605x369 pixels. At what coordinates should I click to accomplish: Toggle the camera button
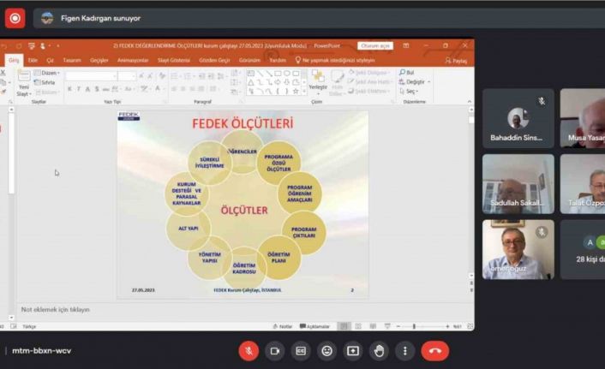[x=275, y=351]
